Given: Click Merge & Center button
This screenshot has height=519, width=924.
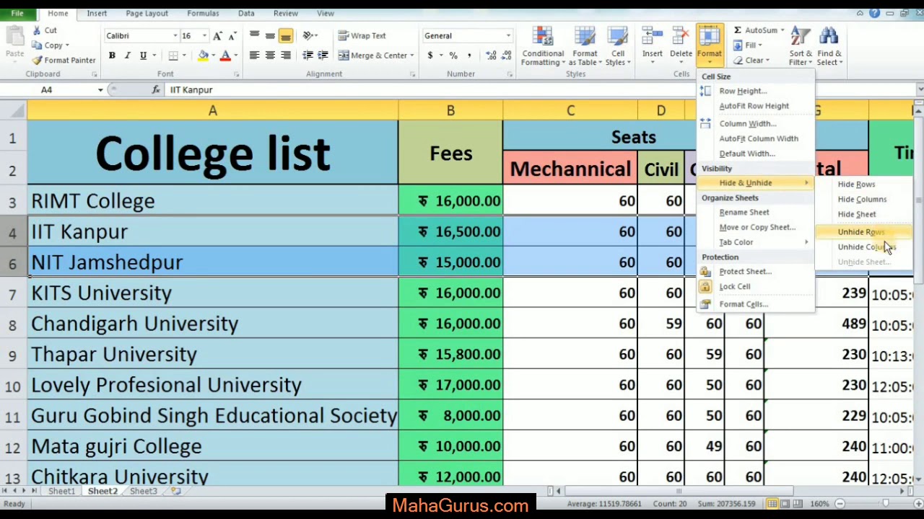Looking at the screenshot, I should point(375,56).
